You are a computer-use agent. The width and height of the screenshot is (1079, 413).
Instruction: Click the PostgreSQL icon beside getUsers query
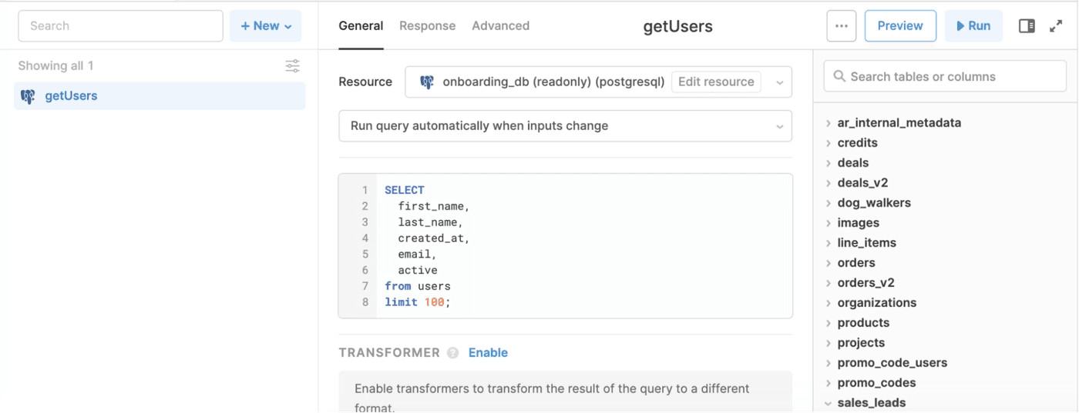point(28,96)
